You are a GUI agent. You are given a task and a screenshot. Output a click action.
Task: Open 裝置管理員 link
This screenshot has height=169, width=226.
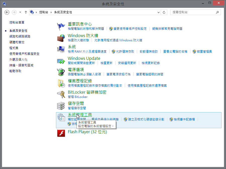click(x=204, y=51)
